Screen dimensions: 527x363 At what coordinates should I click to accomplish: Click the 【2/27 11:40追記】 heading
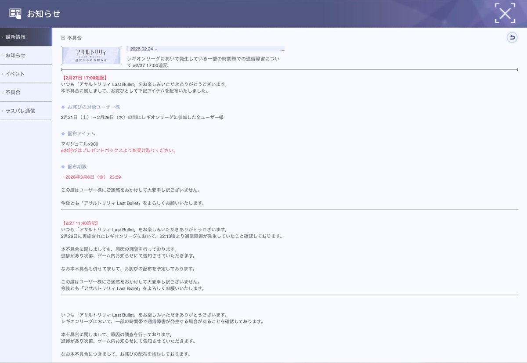tap(80, 223)
